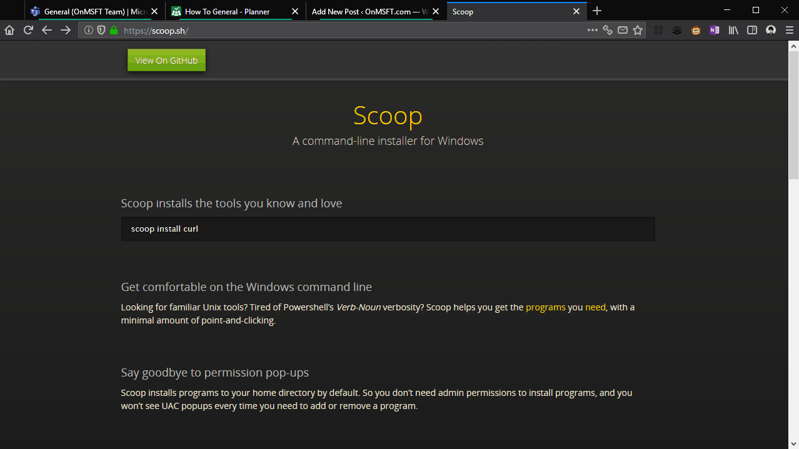Click the green connection padlock
The width and height of the screenshot is (799, 449).
point(114,30)
